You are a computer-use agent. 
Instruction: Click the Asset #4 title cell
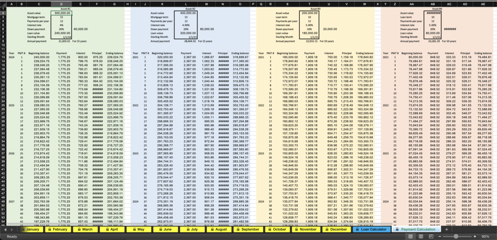(x=437, y=9)
